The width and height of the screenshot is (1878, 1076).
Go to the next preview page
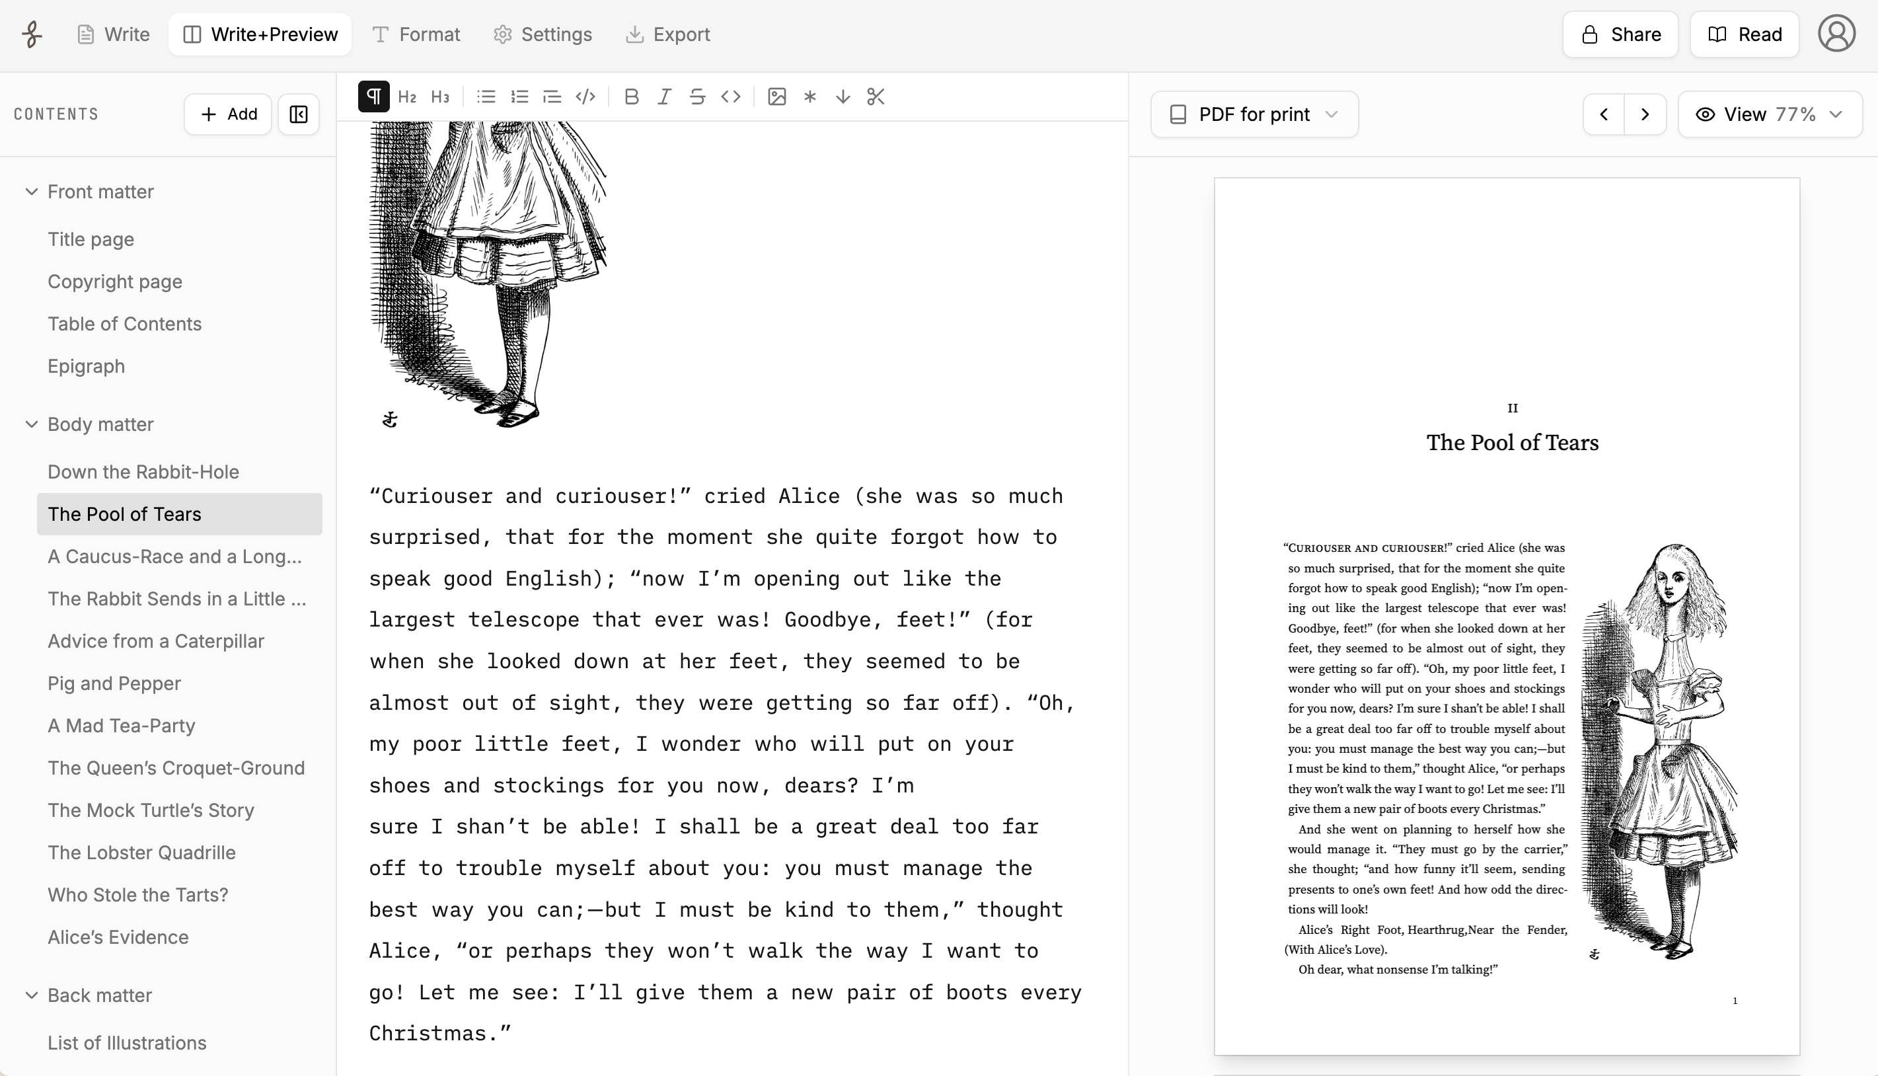click(x=1645, y=114)
